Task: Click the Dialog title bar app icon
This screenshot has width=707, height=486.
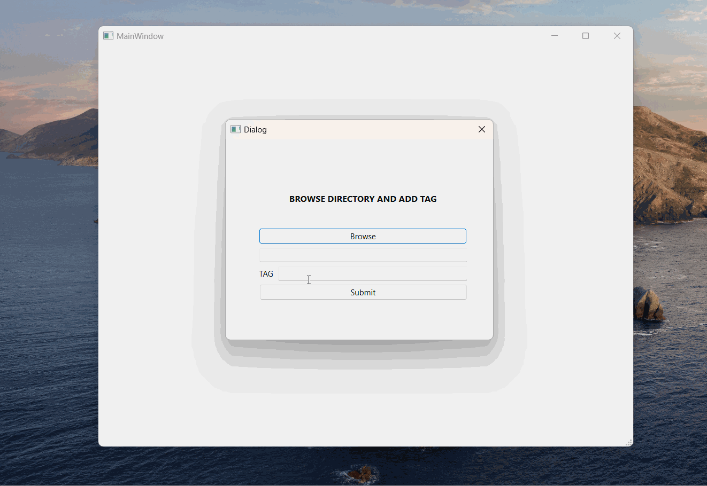Action: [x=235, y=129]
